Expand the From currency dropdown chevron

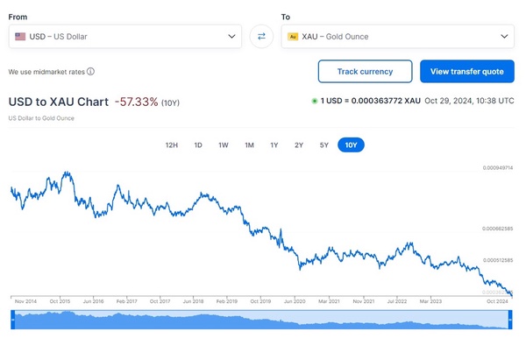point(231,36)
